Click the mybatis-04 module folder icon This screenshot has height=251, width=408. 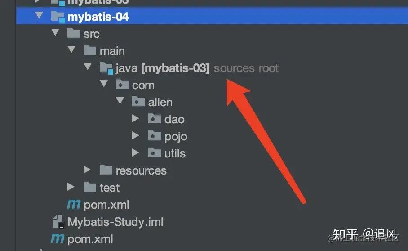click(58, 17)
